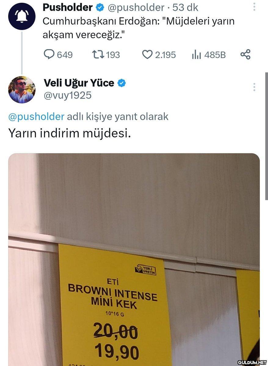Open Pusholder's bell profile avatar
This screenshot has height=366, width=268.
coord(22,16)
